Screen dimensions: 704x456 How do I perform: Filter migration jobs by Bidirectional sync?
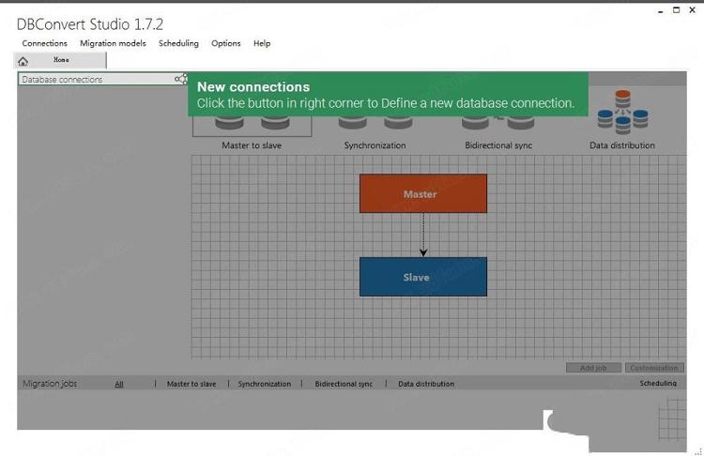pos(344,384)
